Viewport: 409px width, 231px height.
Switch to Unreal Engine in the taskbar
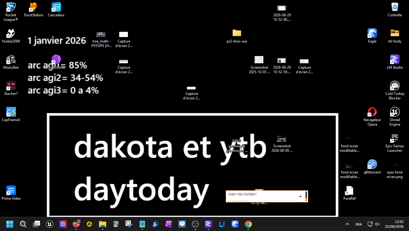50,224
